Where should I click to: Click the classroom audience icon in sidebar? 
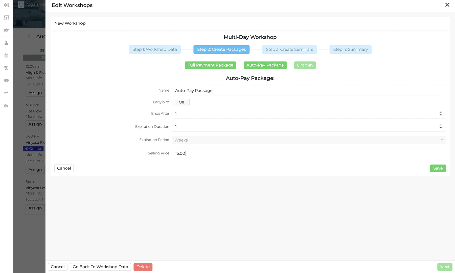pyautogui.click(x=6, y=17)
